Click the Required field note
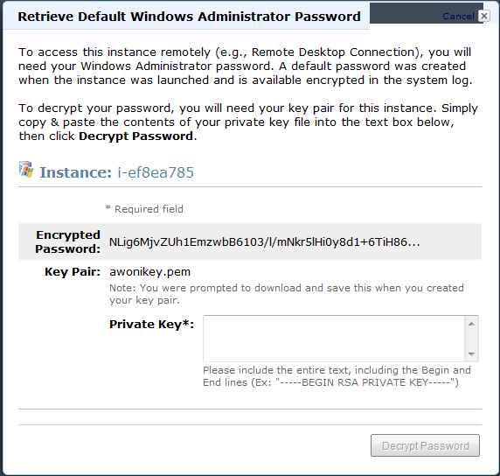The width and height of the screenshot is (500, 476). [144, 209]
